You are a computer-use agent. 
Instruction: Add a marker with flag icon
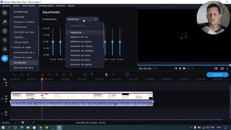[x=92, y=75]
